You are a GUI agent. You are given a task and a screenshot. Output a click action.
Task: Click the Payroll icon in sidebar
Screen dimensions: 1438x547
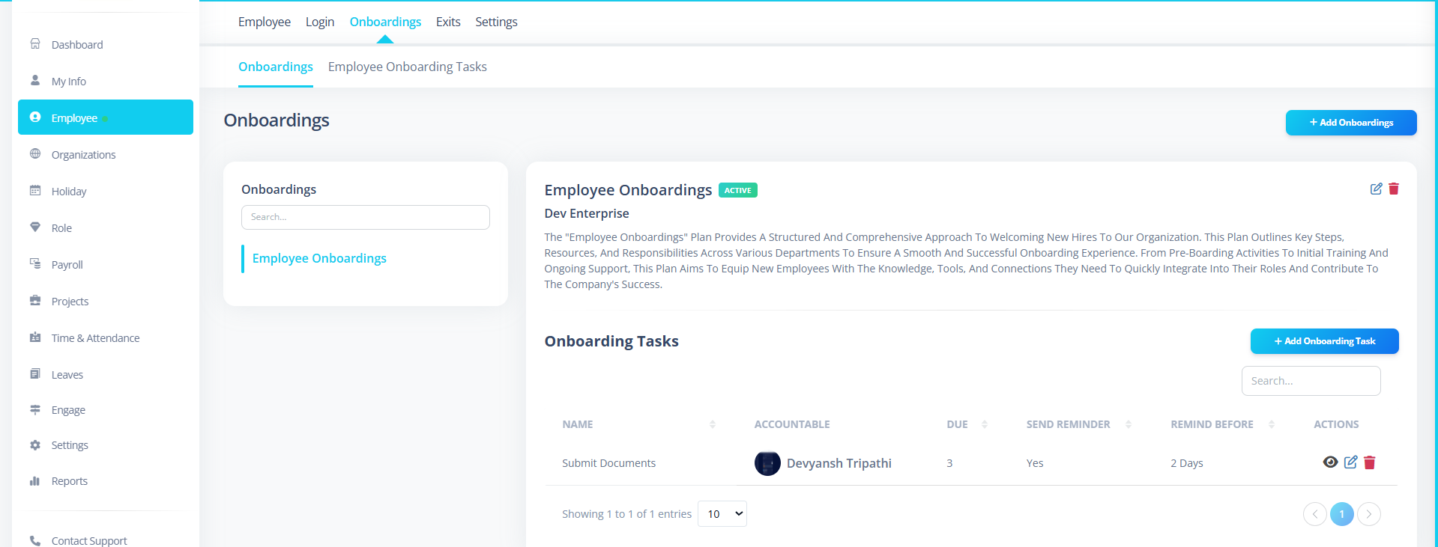tap(35, 264)
